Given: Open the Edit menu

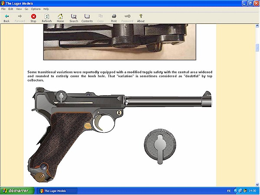Looking at the screenshot, I should pyautogui.click(x=11, y=9).
